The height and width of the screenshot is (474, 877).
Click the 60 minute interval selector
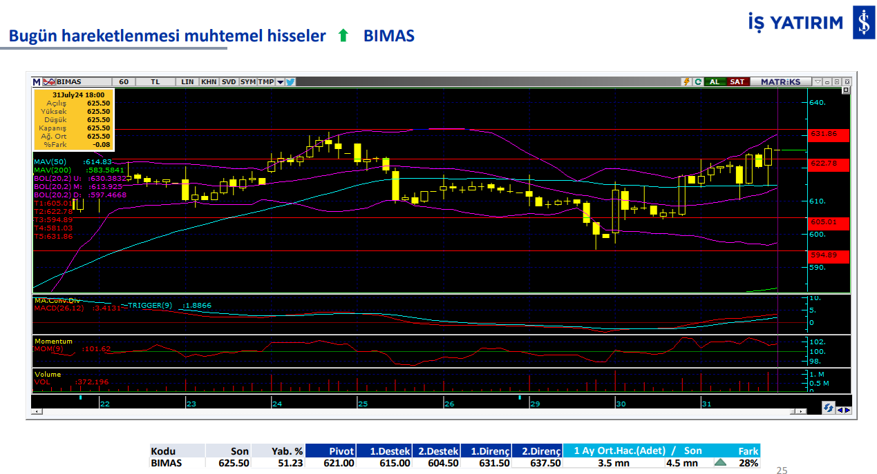tap(124, 81)
